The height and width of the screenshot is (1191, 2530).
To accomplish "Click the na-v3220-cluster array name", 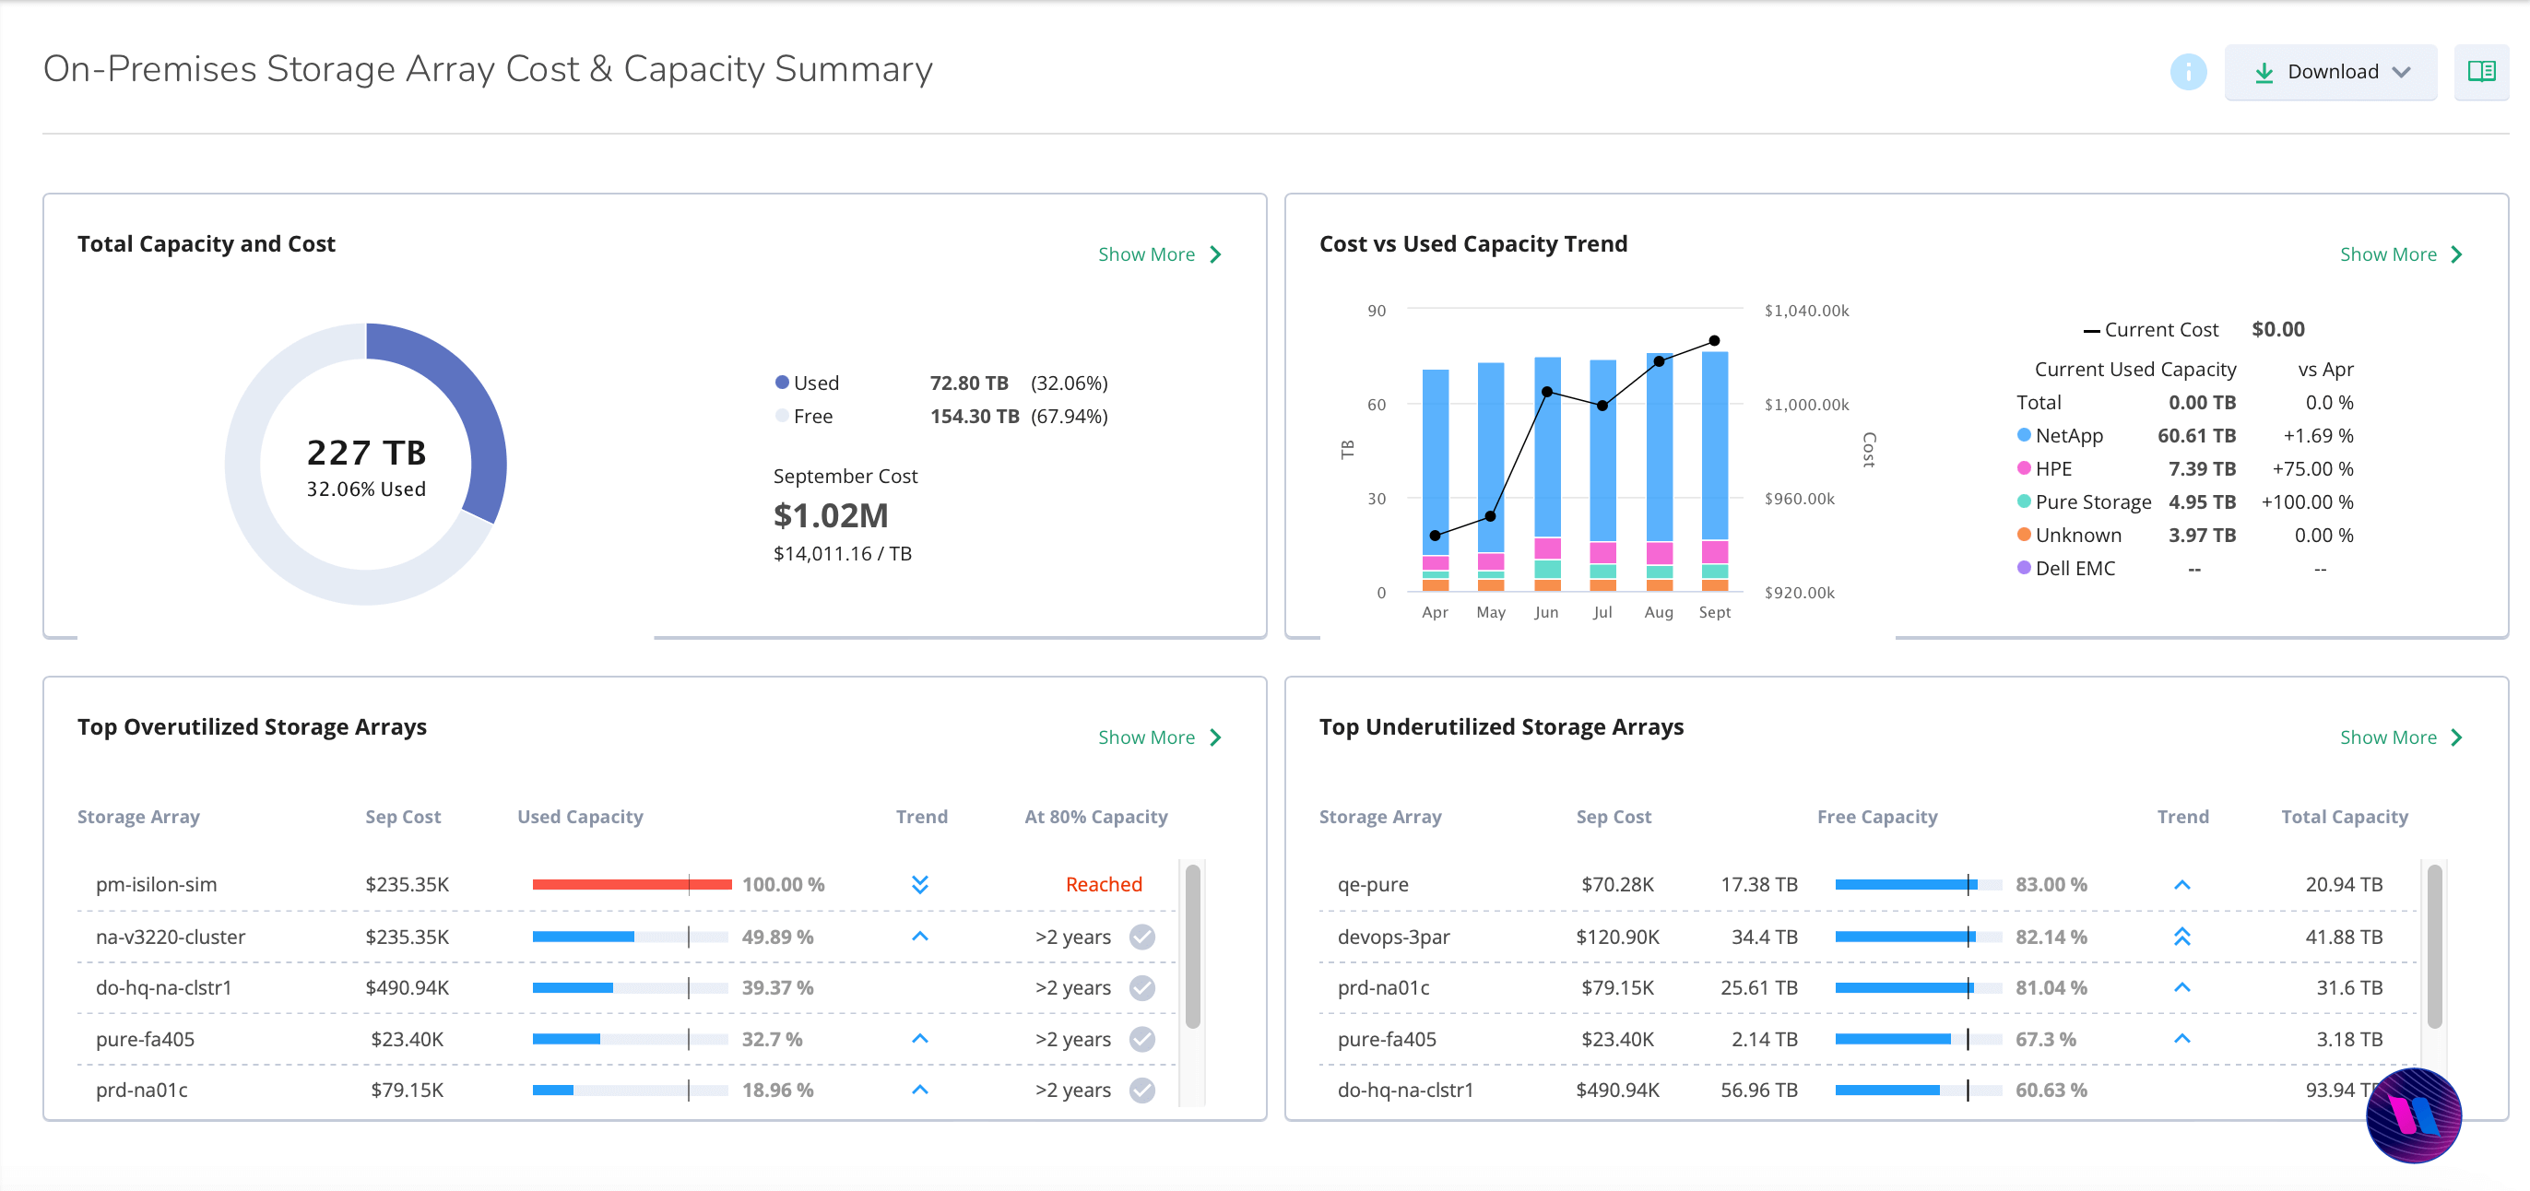I will point(170,937).
